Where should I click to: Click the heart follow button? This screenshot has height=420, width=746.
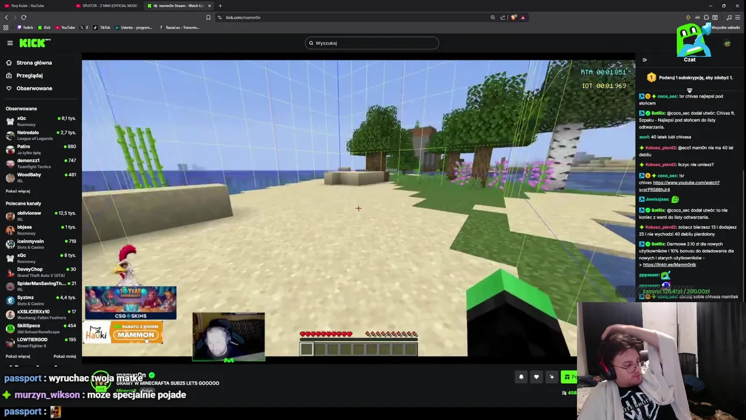click(536, 377)
